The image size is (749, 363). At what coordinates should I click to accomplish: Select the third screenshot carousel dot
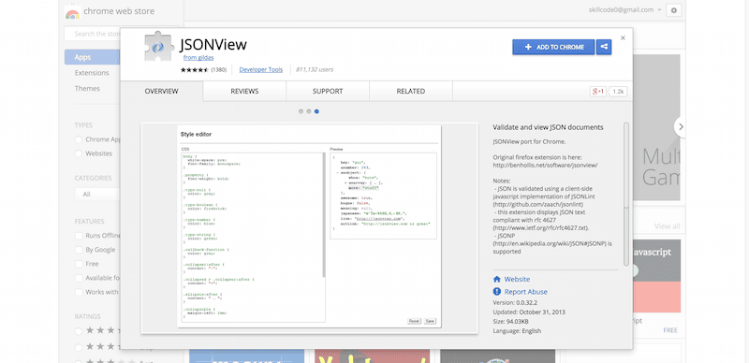316,111
